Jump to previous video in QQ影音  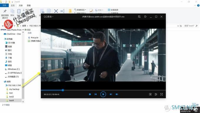click(x=96, y=94)
